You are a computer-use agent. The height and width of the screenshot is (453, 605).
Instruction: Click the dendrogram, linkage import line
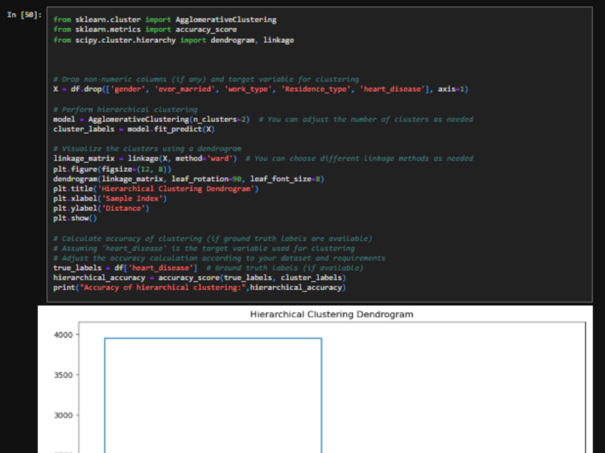[x=174, y=40]
